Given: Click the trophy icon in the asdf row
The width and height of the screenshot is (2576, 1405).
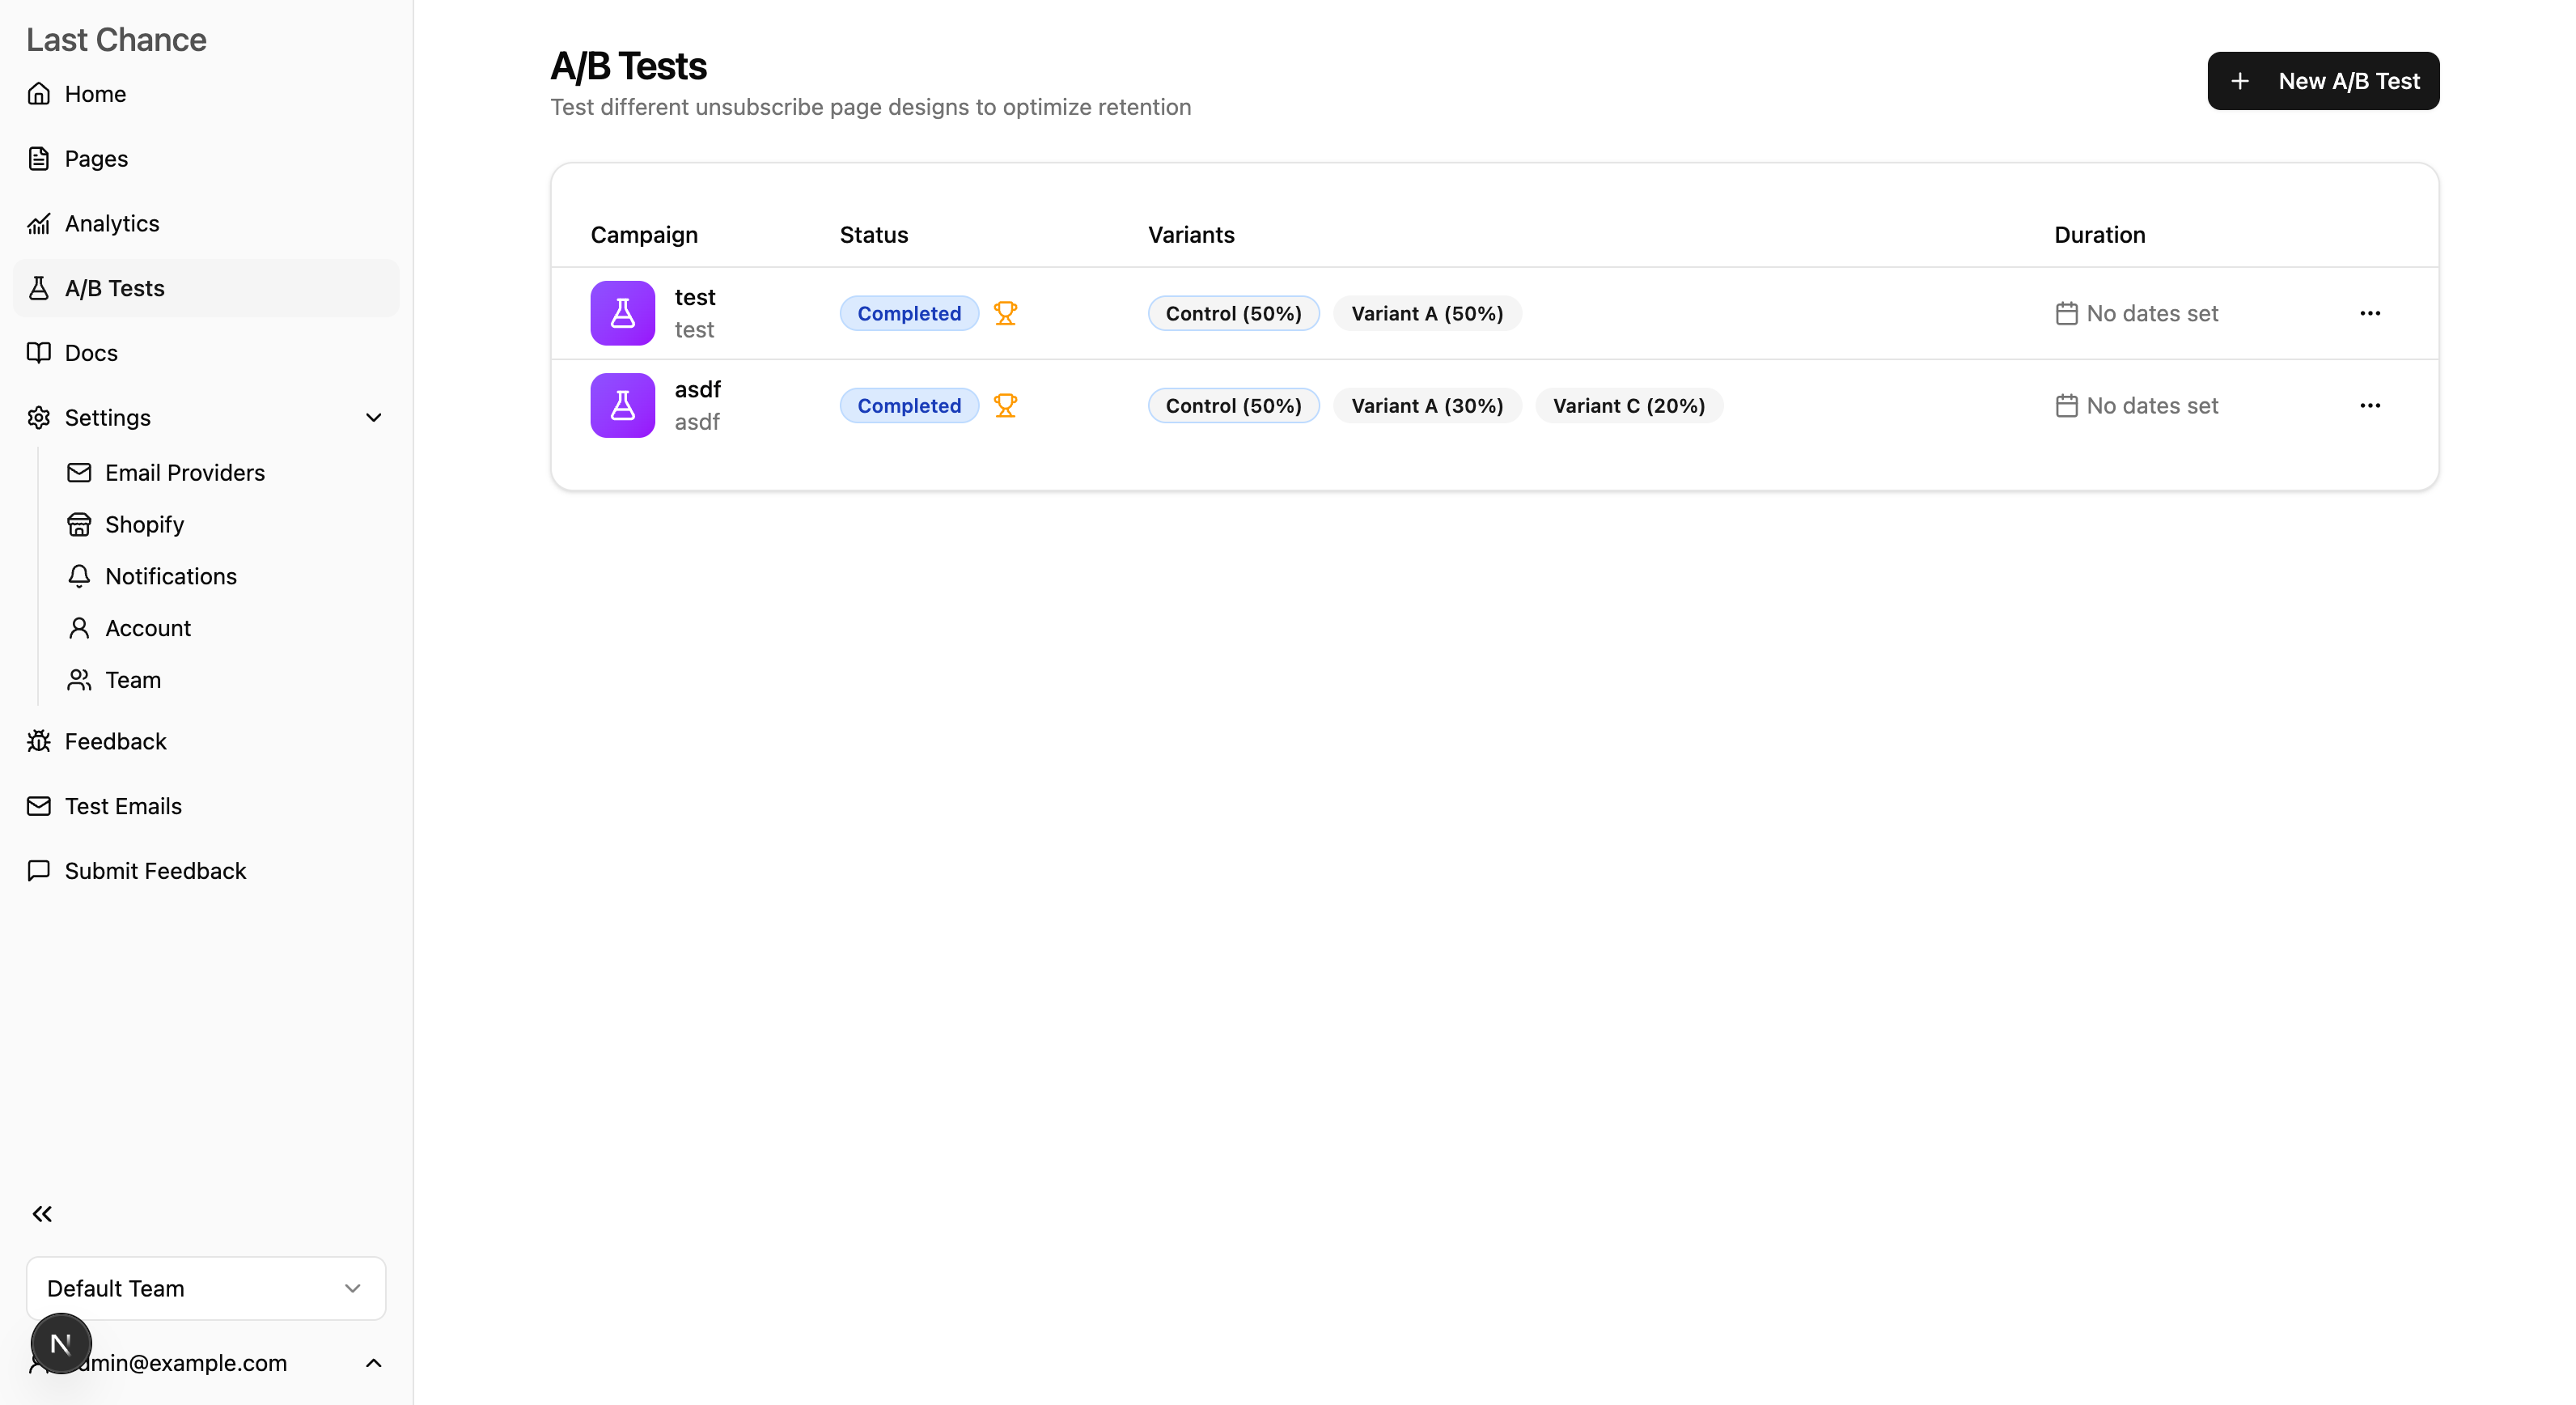Looking at the screenshot, I should [x=1005, y=405].
